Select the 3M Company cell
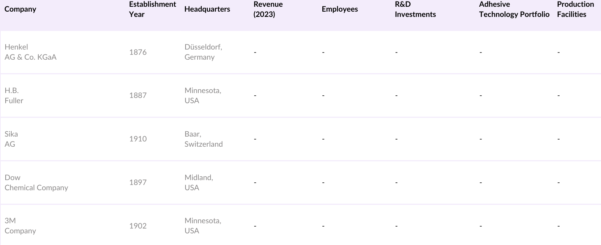The height and width of the screenshot is (245, 601). click(20, 226)
